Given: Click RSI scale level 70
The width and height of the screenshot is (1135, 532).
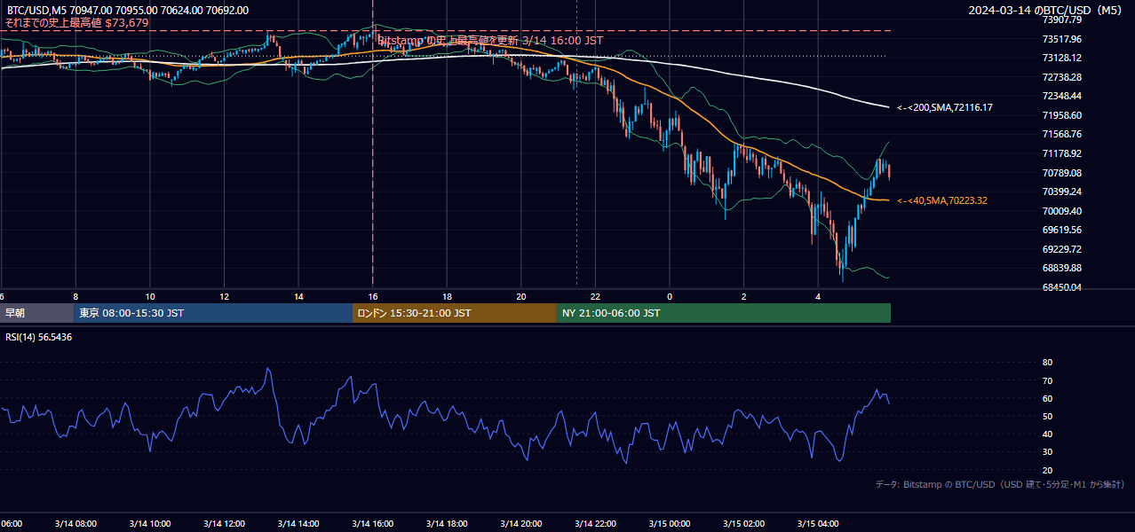Looking at the screenshot, I should (1047, 380).
